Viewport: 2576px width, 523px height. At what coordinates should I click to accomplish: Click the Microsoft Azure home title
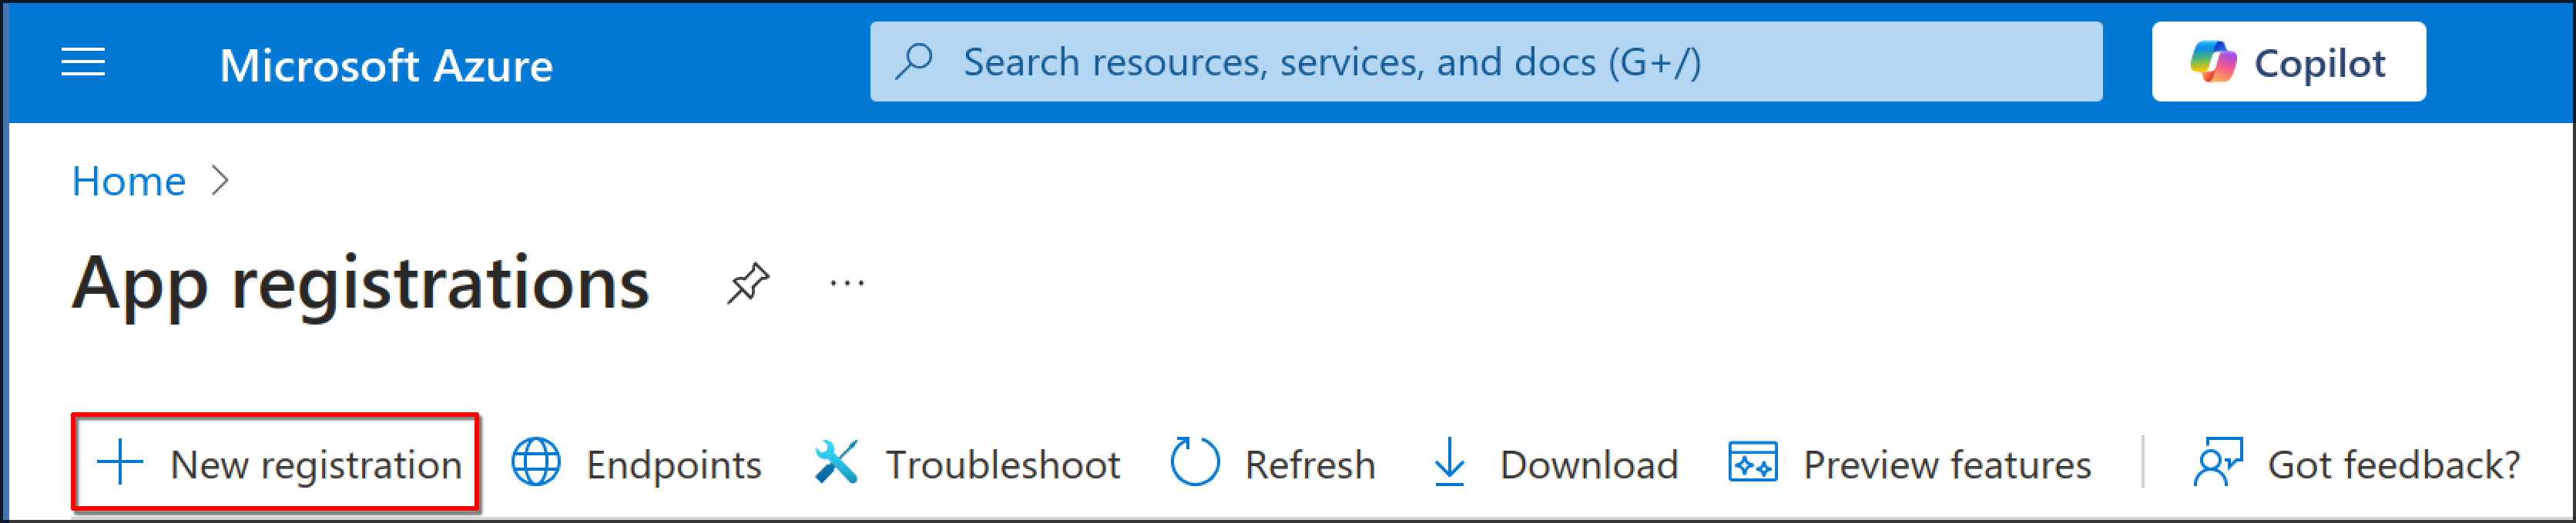(385, 66)
